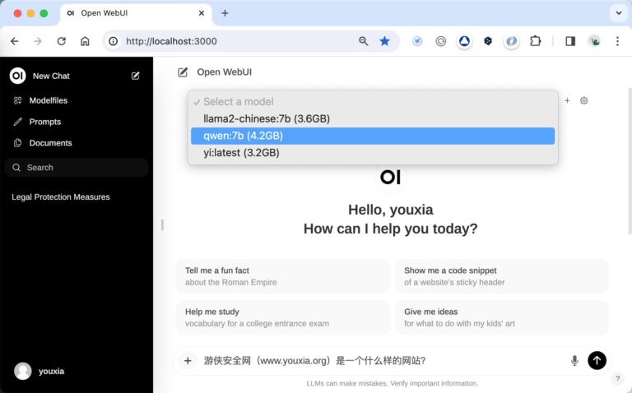Add another model with plus icon

567,100
